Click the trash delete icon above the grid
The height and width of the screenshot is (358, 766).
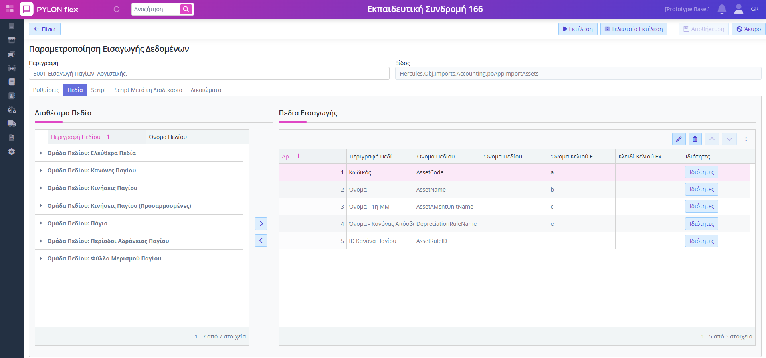pos(695,139)
